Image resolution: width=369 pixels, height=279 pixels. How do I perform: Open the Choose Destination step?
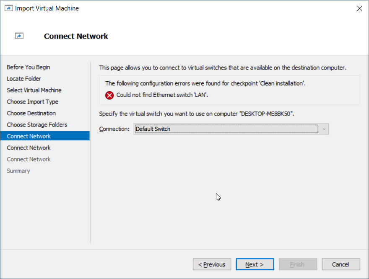31,113
